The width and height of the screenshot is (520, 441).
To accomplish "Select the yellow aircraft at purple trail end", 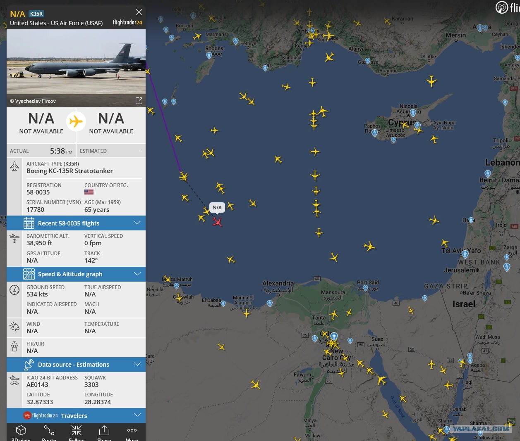I will [x=184, y=177].
